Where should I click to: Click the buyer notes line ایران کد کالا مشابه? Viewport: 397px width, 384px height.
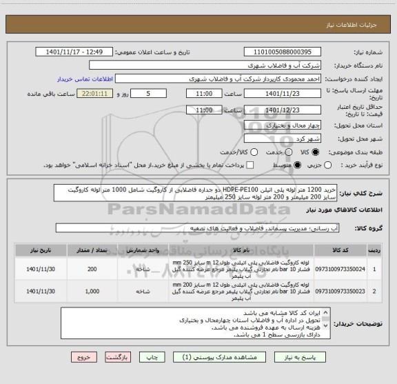[281, 313]
